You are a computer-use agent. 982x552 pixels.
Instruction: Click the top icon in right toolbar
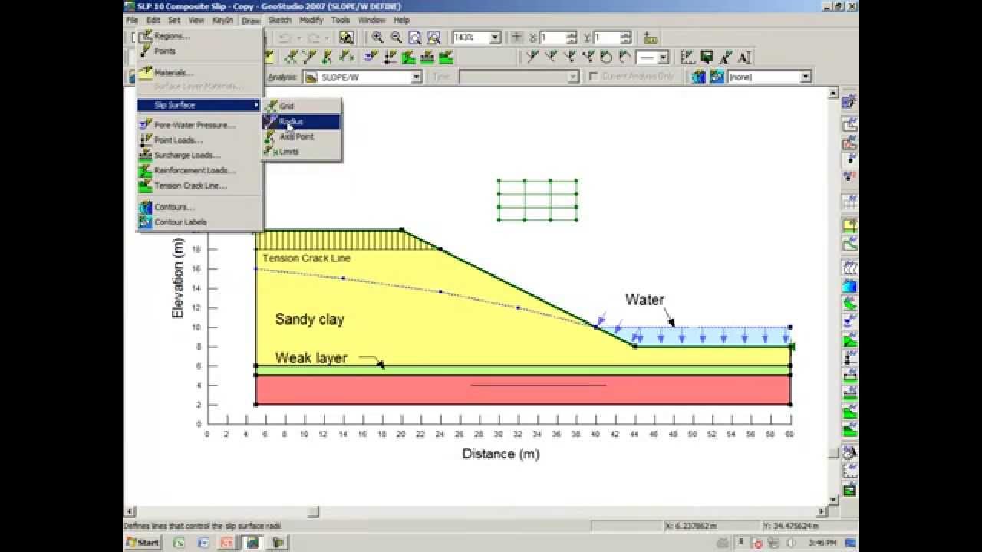click(x=850, y=102)
